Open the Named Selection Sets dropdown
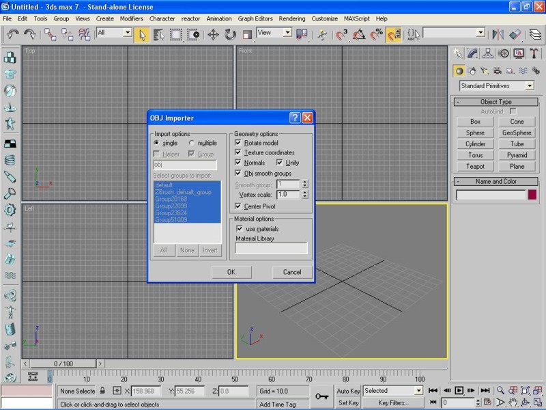546x410 pixels. point(480,32)
